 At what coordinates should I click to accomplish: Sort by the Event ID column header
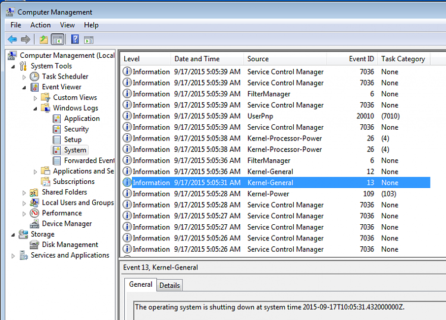[x=352, y=59]
